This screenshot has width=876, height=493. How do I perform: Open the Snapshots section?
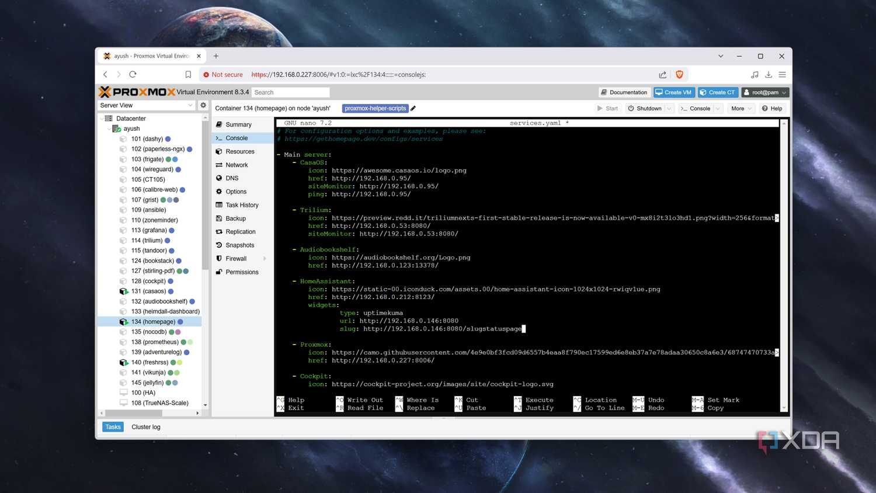(239, 245)
